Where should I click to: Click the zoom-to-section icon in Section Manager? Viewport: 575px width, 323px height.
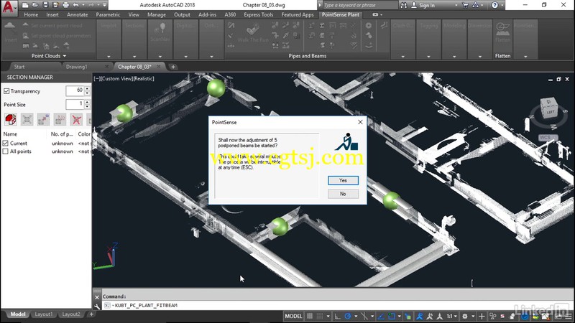[x=27, y=119]
